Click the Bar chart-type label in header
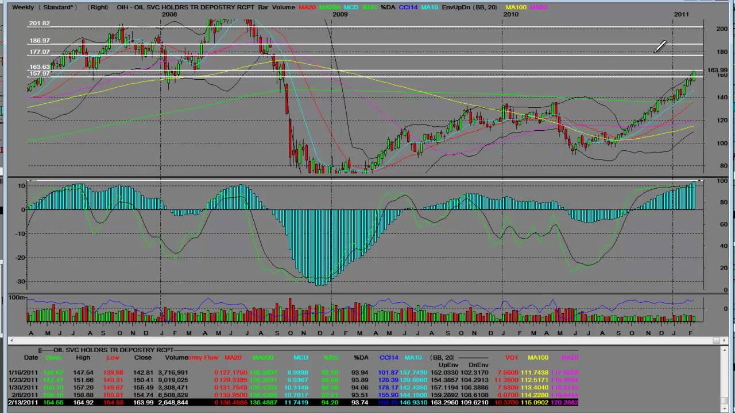The width and height of the screenshot is (735, 413). pos(264,7)
